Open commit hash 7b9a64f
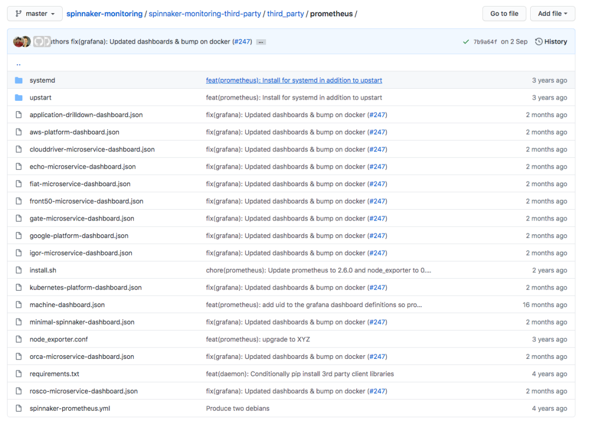This screenshot has height=421, width=589. point(485,41)
